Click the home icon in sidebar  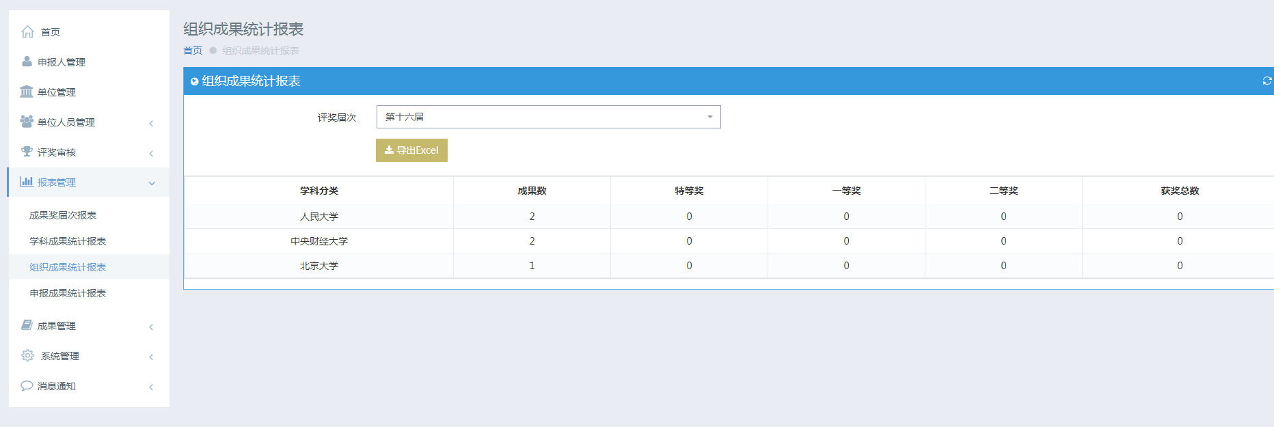(27, 31)
